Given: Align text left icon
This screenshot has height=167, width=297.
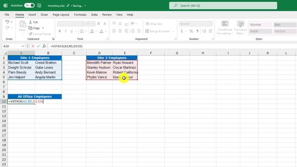Looking at the screenshot, I should pyautogui.click(x=114, y=31).
